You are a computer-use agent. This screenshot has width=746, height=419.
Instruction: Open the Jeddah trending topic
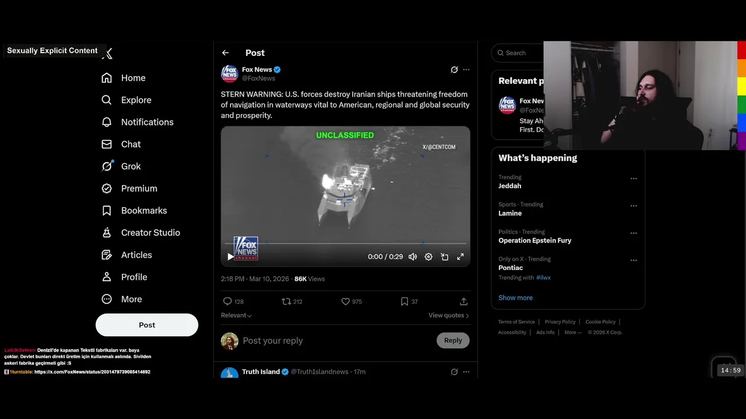click(510, 186)
